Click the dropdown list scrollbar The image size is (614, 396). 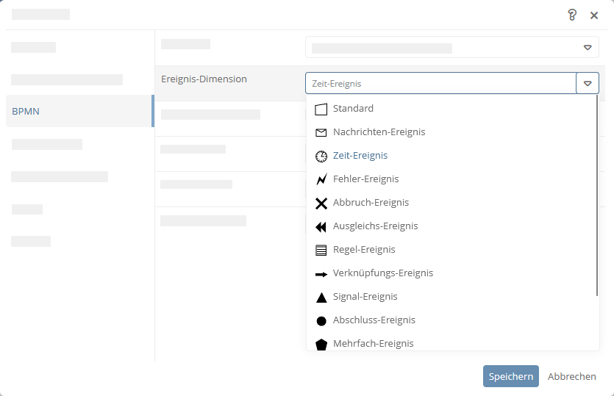[x=597, y=195]
